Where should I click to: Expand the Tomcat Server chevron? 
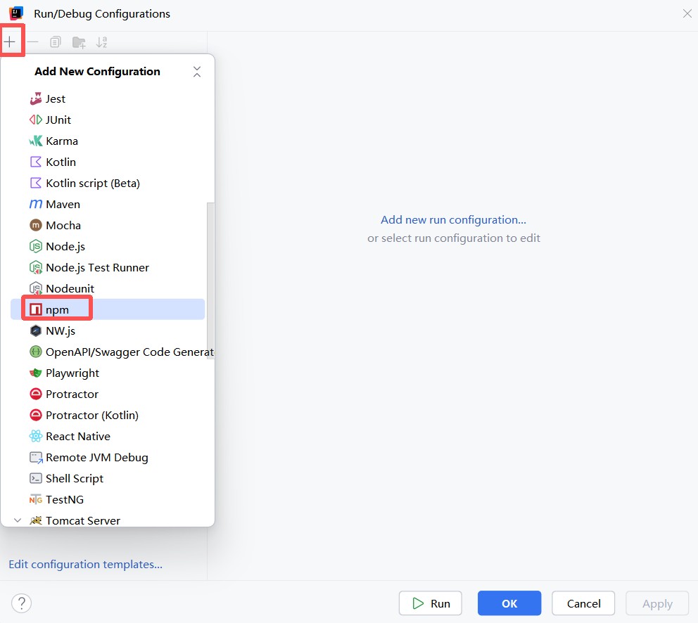[x=18, y=520]
